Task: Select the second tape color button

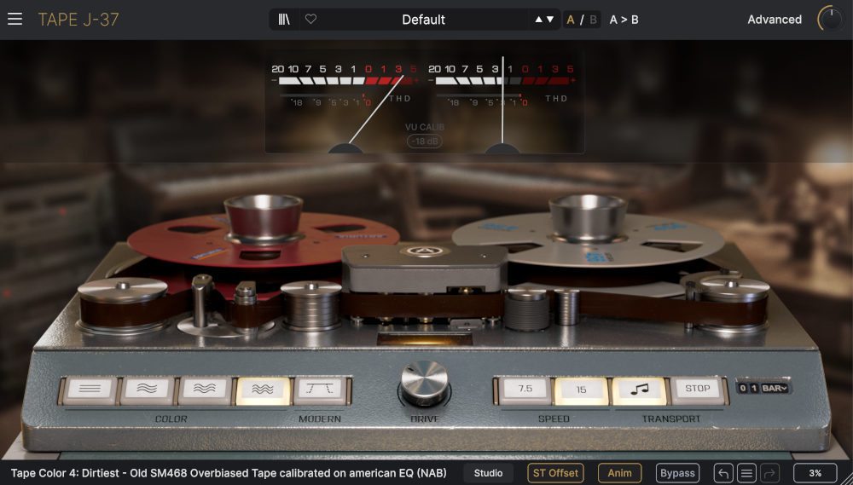Action: [x=147, y=390]
